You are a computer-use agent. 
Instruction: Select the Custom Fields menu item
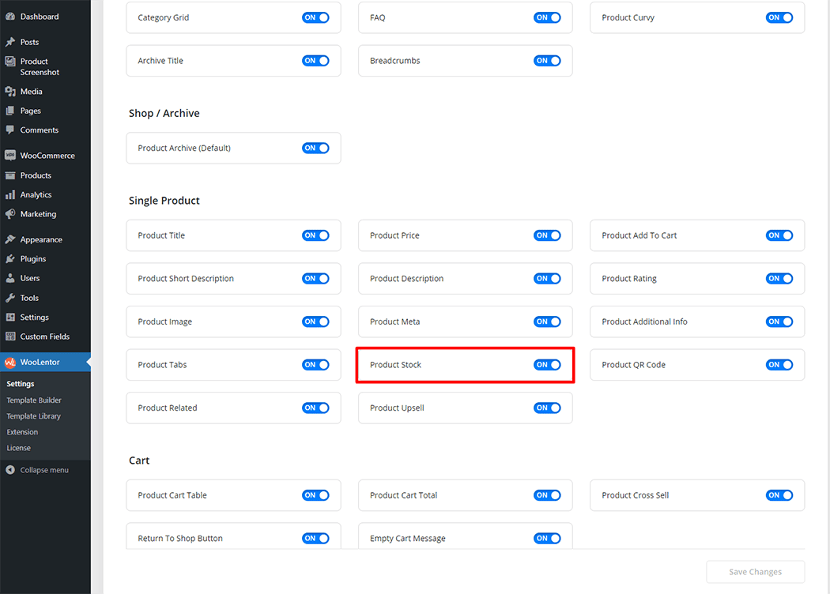(44, 336)
